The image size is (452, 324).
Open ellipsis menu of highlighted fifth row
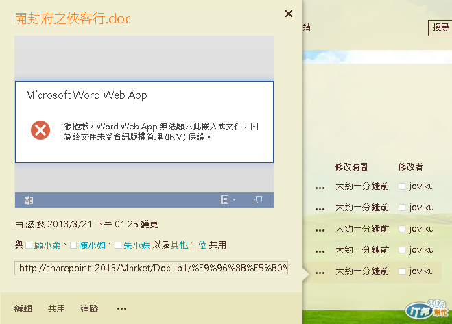pos(320,273)
